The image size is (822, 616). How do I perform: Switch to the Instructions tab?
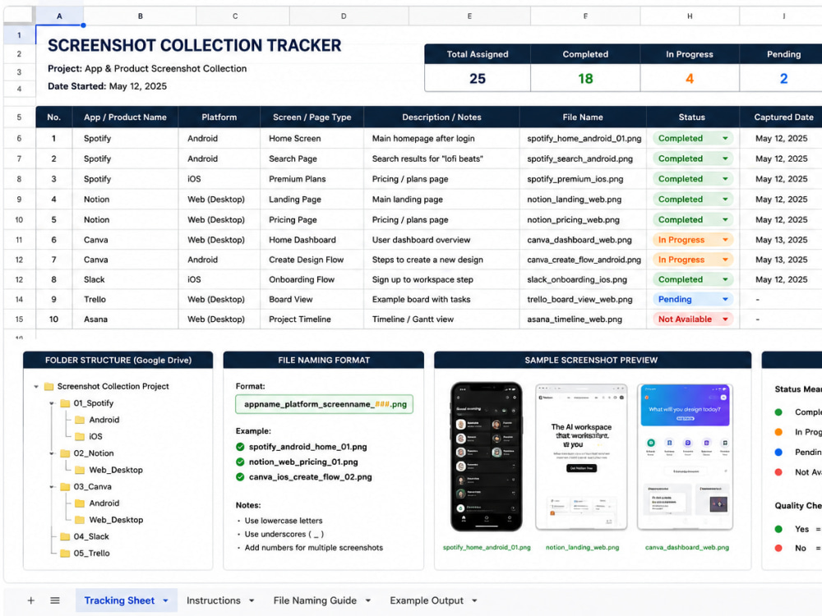tap(214, 600)
